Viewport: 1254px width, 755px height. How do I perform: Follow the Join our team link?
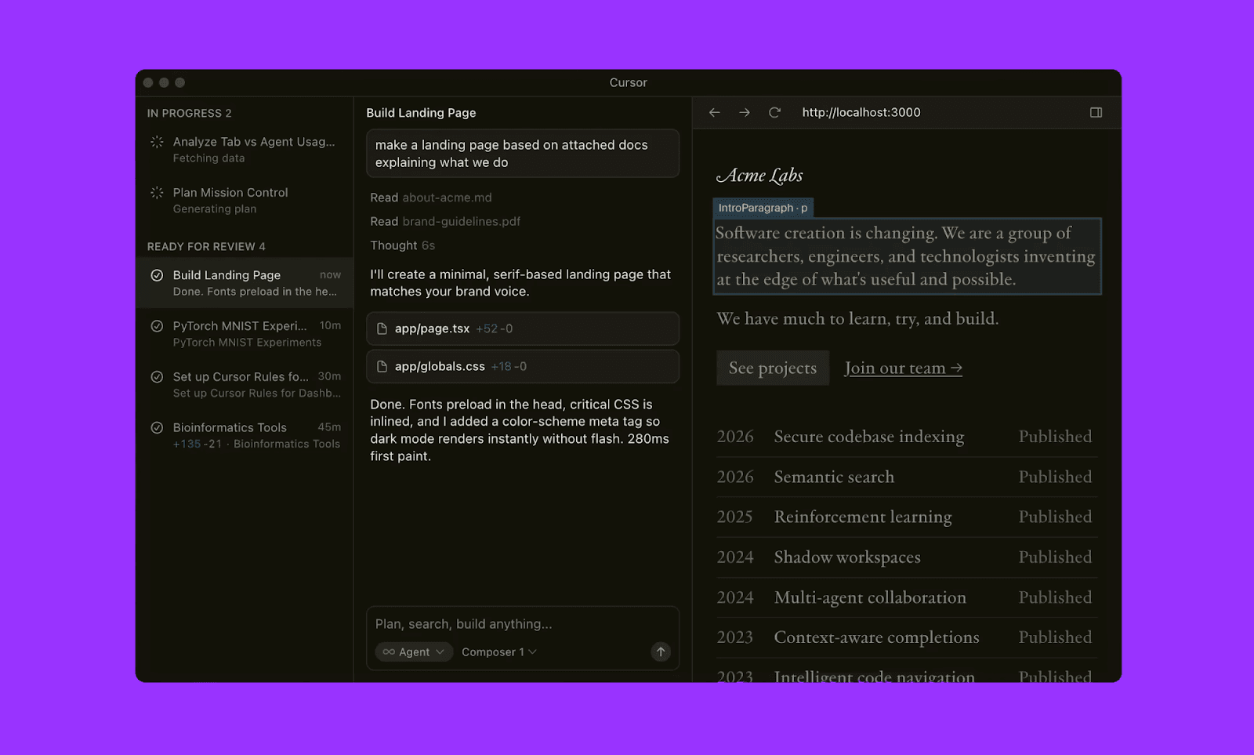902,368
